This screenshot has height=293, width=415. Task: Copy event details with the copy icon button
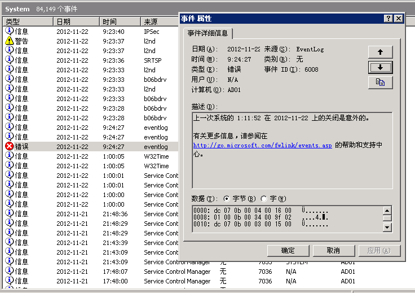click(x=380, y=82)
